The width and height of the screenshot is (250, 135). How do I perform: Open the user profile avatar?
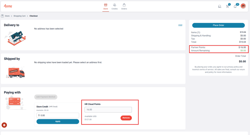click(x=243, y=6)
